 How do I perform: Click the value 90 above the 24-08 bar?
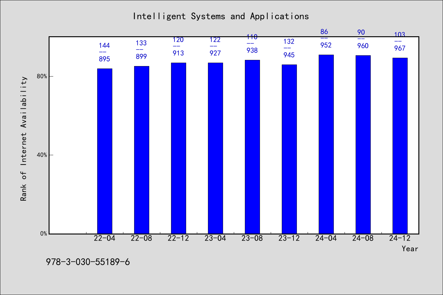pyautogui.click(x=361, y=32)
